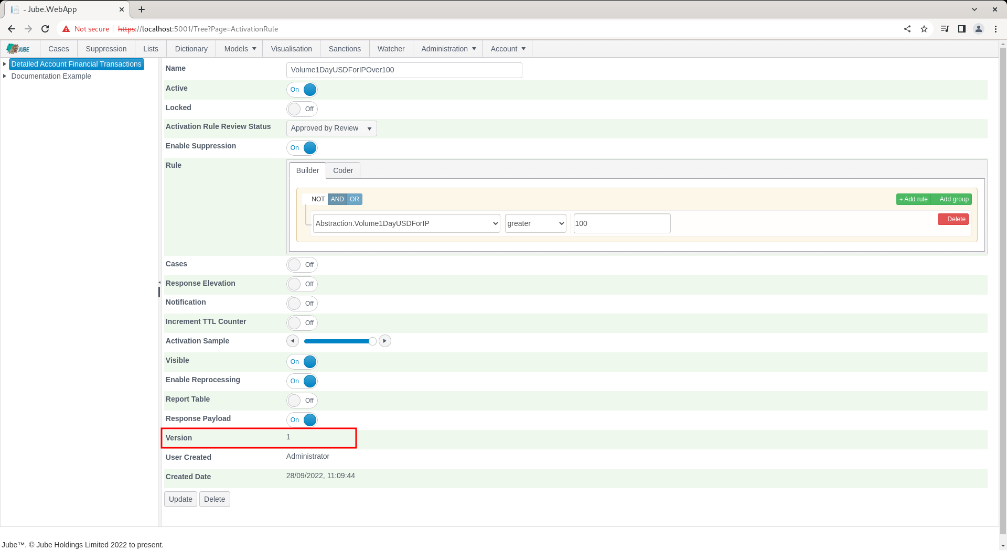
Task: Expand the Documentation Example node
Action: point(5,76)
